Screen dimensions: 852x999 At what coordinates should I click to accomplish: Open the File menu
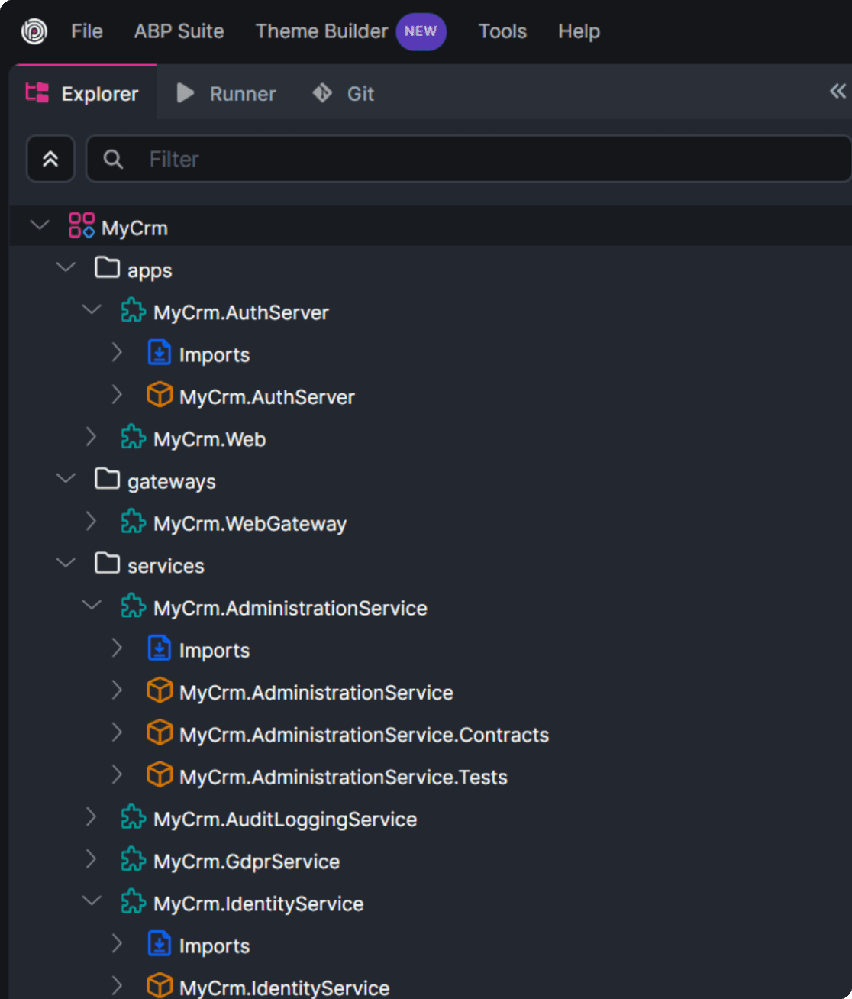click(87, 31)
